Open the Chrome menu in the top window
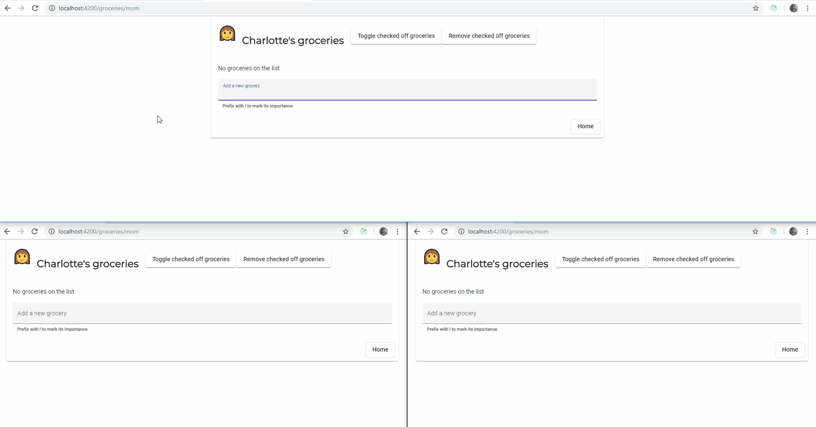This screenshot has height=427, width=816. click(808, 8)
